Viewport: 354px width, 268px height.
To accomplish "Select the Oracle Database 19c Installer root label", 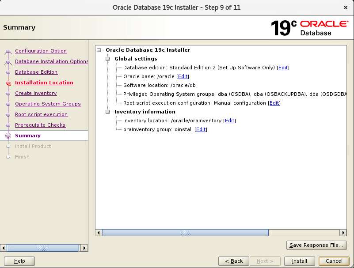I will (148, 50).
